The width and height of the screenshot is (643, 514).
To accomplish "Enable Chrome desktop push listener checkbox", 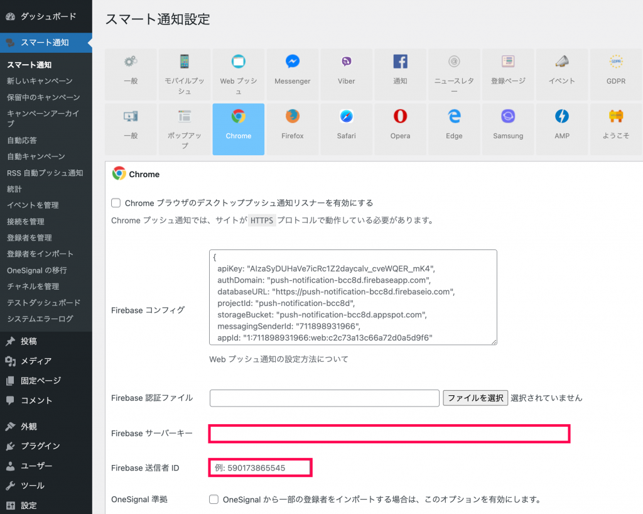I will coord(116,203).
